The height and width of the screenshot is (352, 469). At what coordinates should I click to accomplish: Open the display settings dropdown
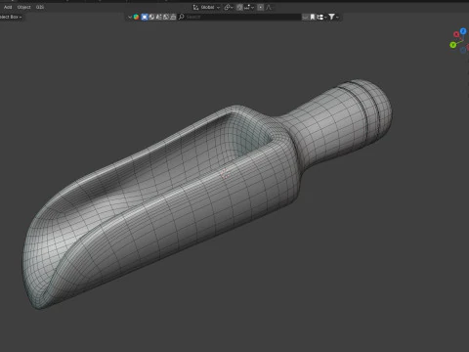321,17
